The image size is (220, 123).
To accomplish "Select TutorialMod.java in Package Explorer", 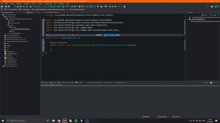I will point(15,33).
